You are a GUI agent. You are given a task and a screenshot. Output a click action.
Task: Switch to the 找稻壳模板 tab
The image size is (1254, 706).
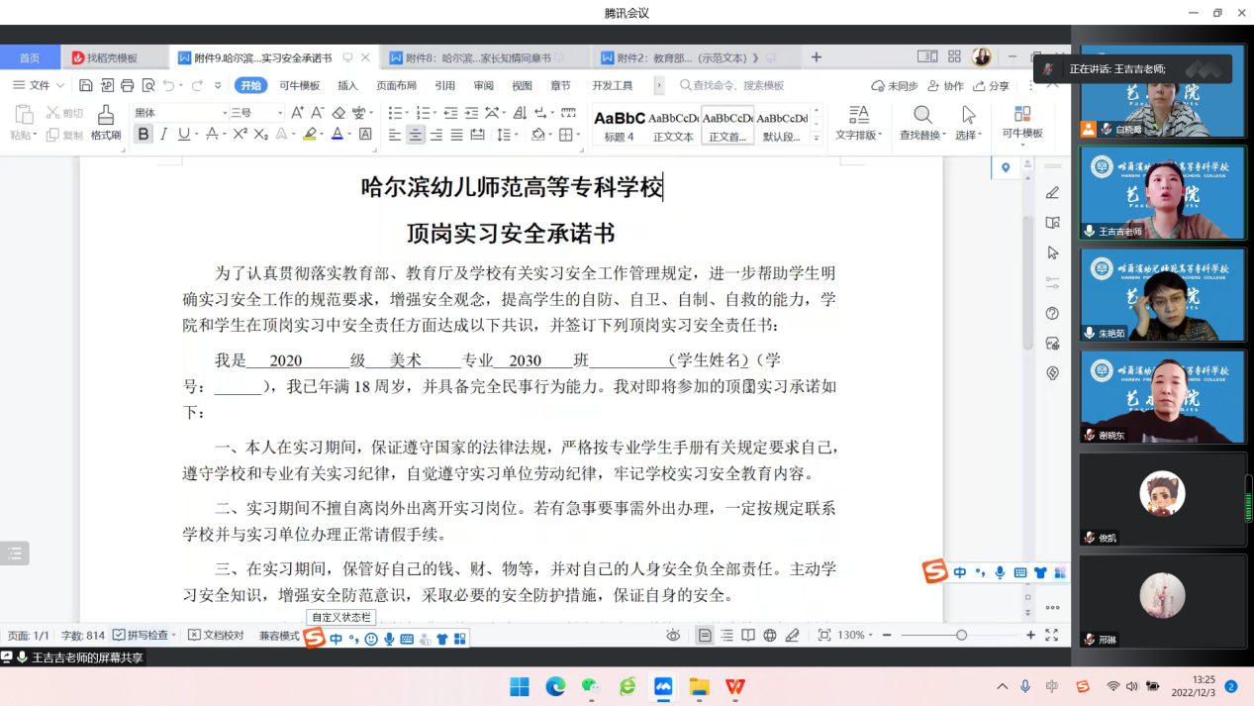114,57
